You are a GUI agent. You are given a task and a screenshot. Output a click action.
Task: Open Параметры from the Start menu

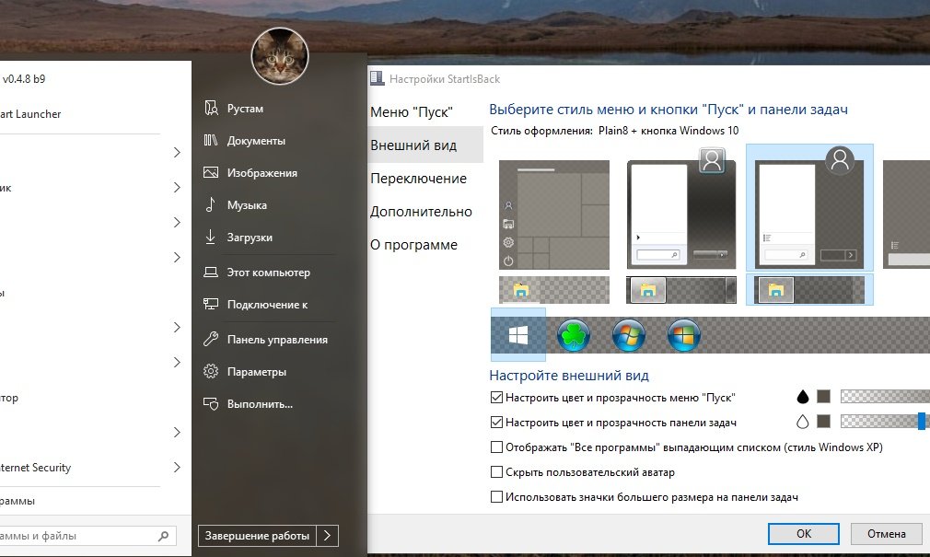click(x=257, y=372)
